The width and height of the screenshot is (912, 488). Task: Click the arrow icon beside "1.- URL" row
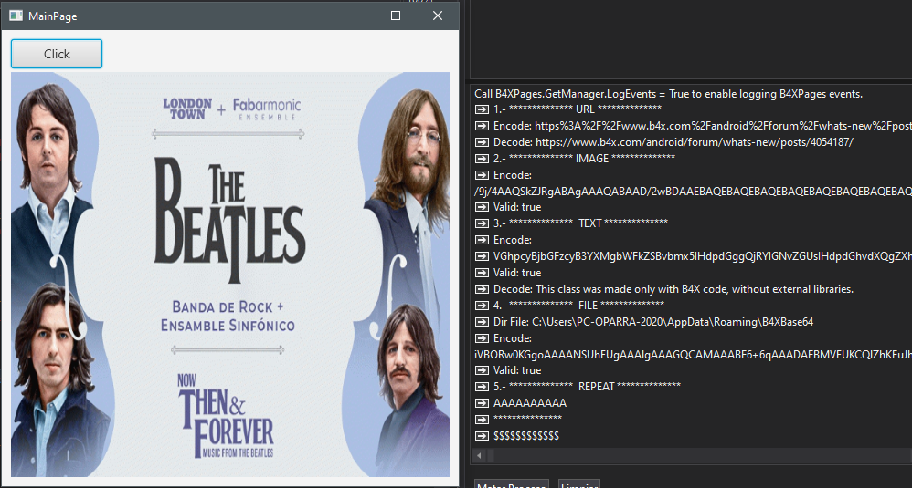tap(482, 109)
